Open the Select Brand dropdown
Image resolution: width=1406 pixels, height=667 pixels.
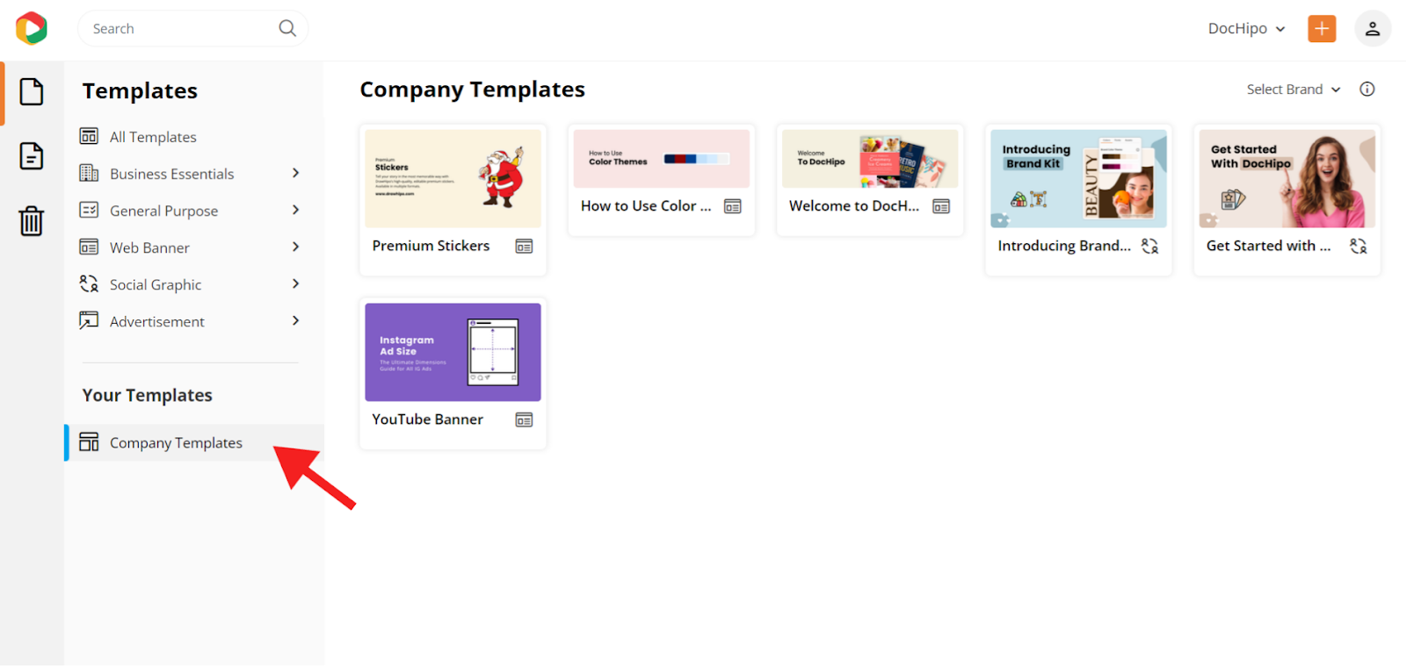(1294, 90)
